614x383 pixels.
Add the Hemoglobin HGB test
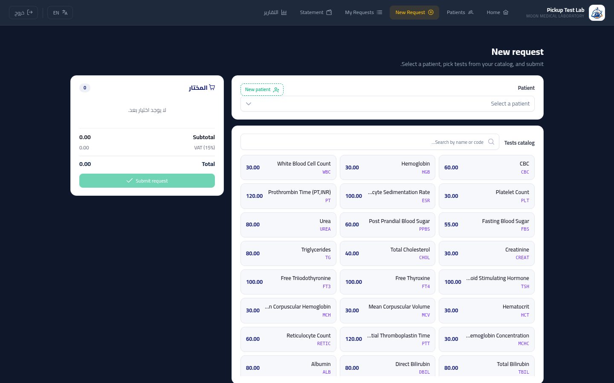click(388, 167)
